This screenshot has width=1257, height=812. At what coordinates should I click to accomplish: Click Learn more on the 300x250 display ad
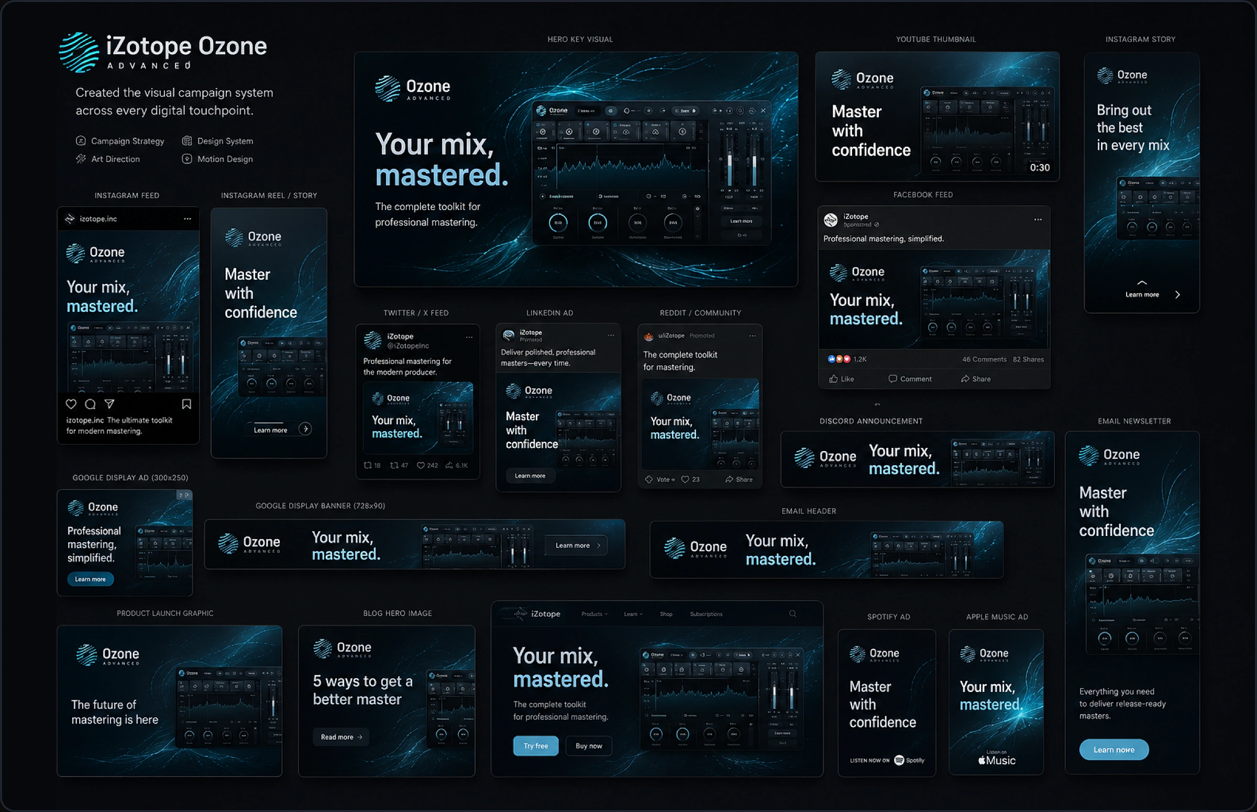point(90,579)
